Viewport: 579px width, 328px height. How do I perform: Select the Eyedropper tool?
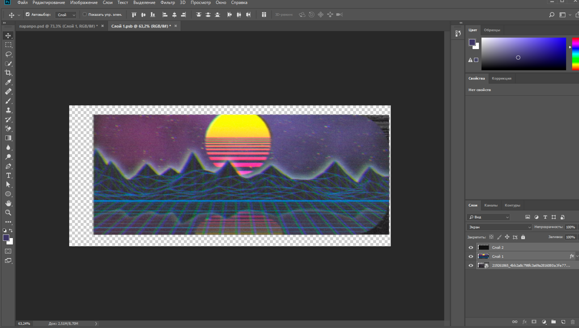[8, 82]
